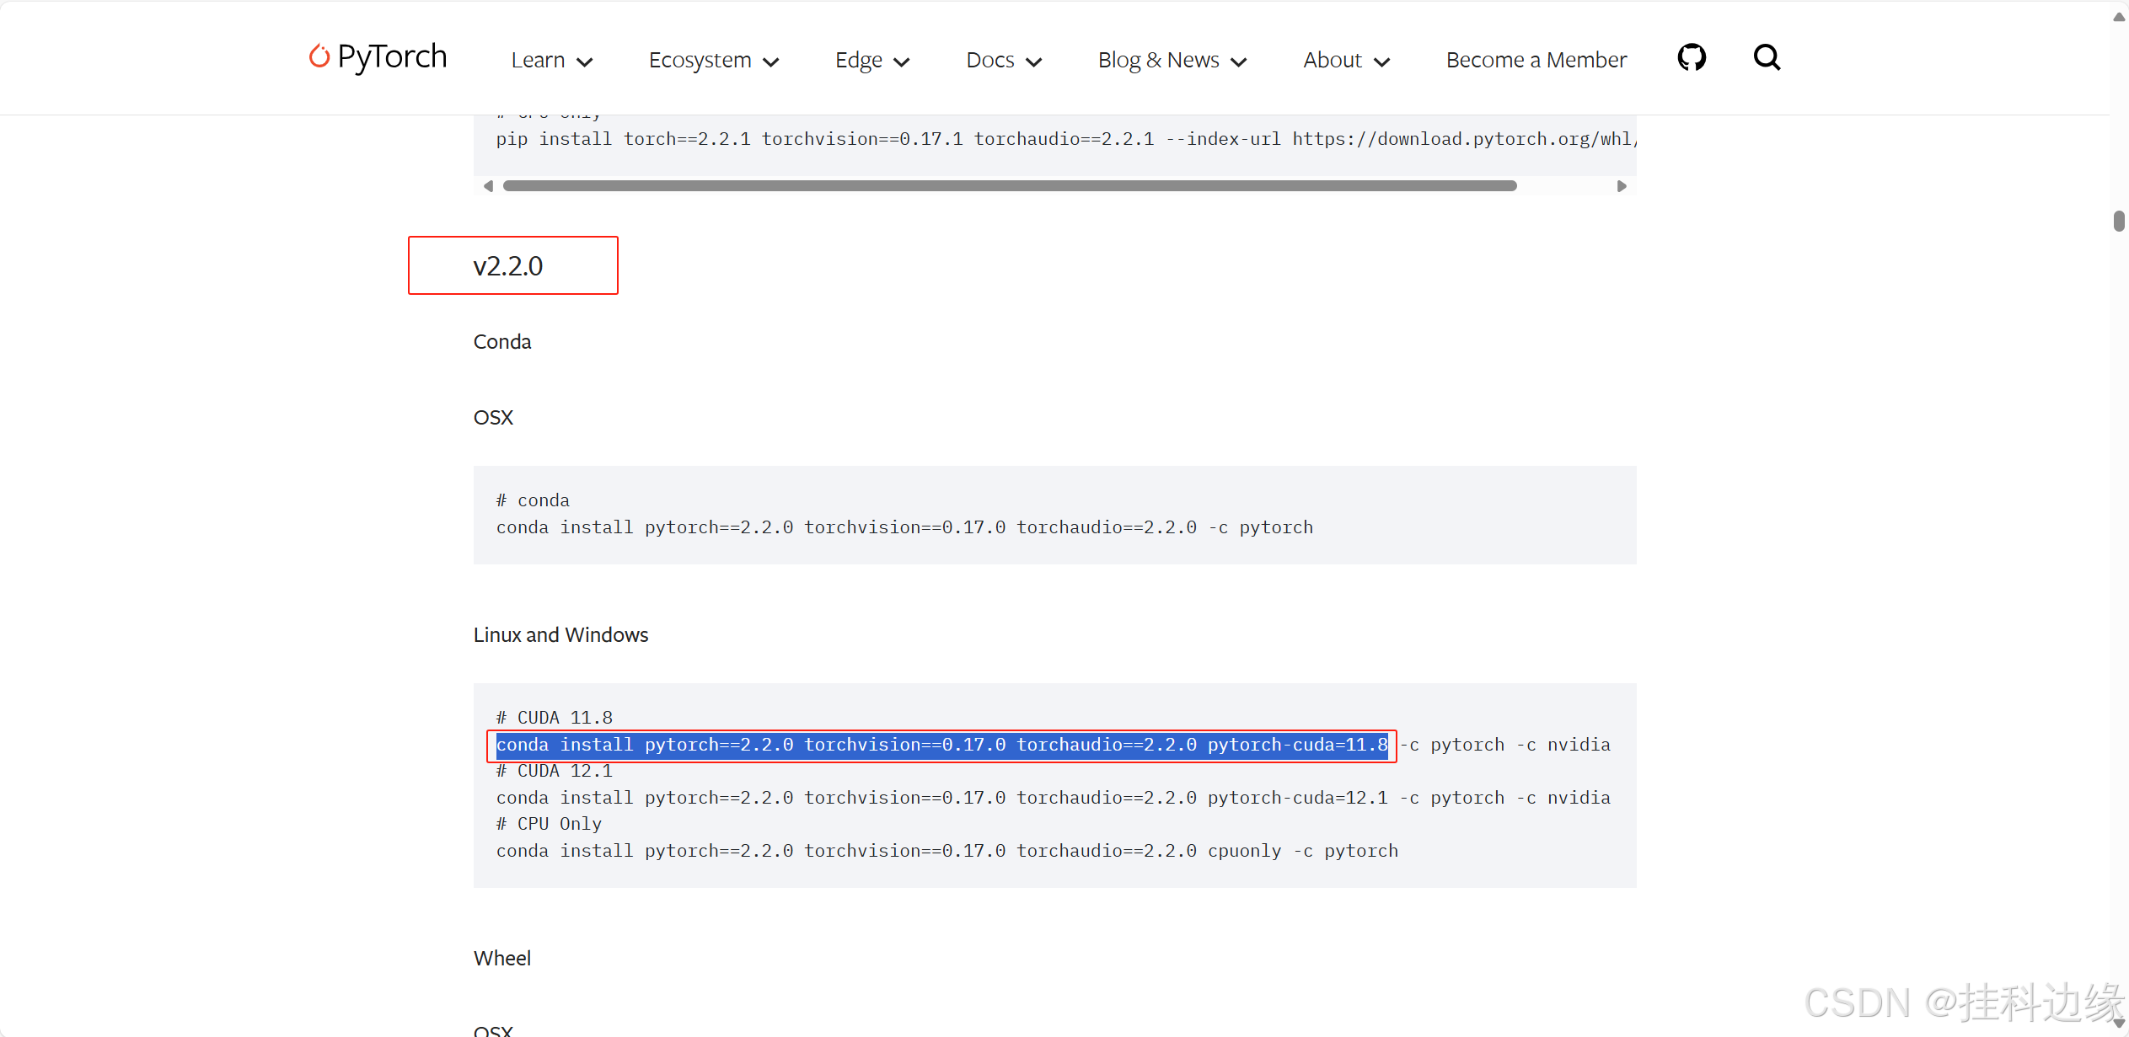
Task: Click the page scrollbar down arrow
Action: (2118, 1023)
